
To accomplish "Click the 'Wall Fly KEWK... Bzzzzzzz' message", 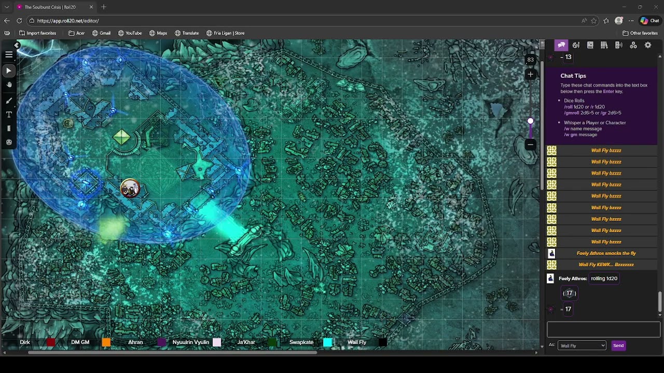I will click(606, 265).
